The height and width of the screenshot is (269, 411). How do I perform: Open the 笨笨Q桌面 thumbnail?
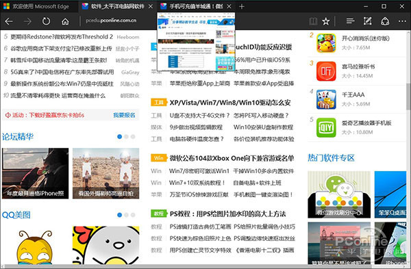pos(390,194)
